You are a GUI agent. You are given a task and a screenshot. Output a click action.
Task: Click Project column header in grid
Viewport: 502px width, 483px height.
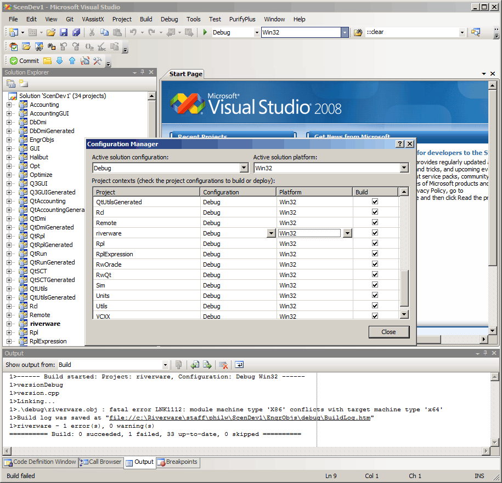146,192
